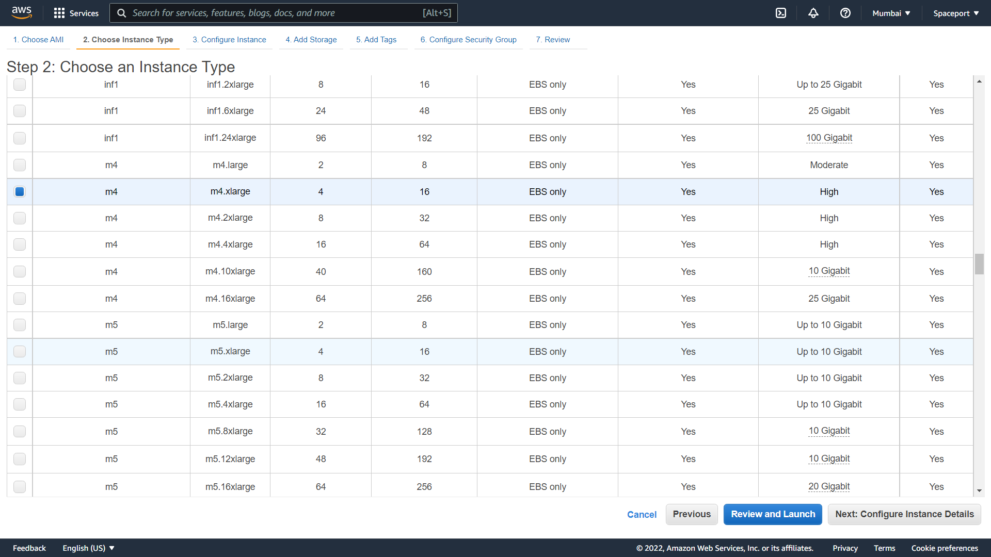The height and width of the screenshot is (557, 991).
Task: Focus the services search field
Action: [x=283, y=13]
